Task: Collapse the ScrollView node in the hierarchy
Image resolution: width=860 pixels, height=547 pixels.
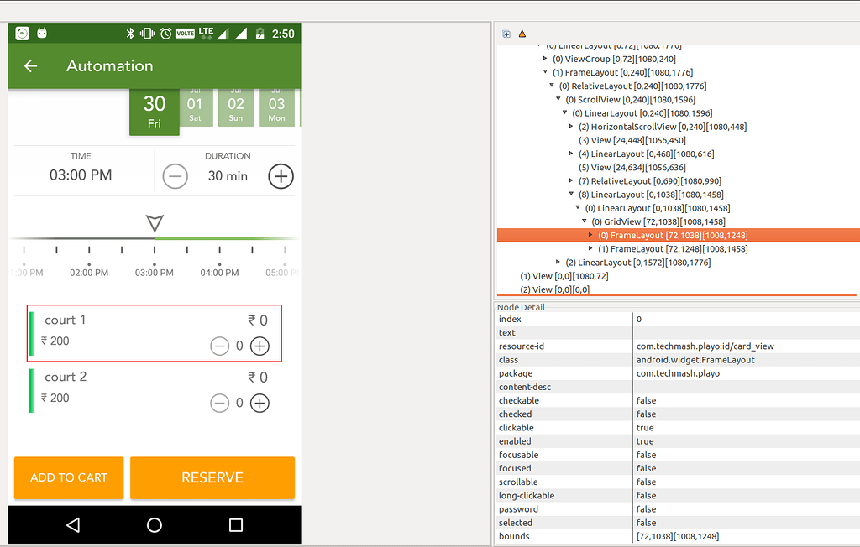Action: [x=558, y=99]
